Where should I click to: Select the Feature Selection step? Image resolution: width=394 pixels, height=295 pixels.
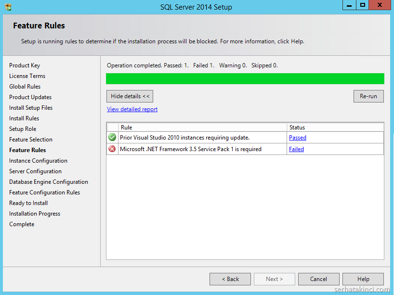(31, 140)
